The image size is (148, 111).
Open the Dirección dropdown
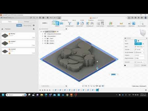139,49
